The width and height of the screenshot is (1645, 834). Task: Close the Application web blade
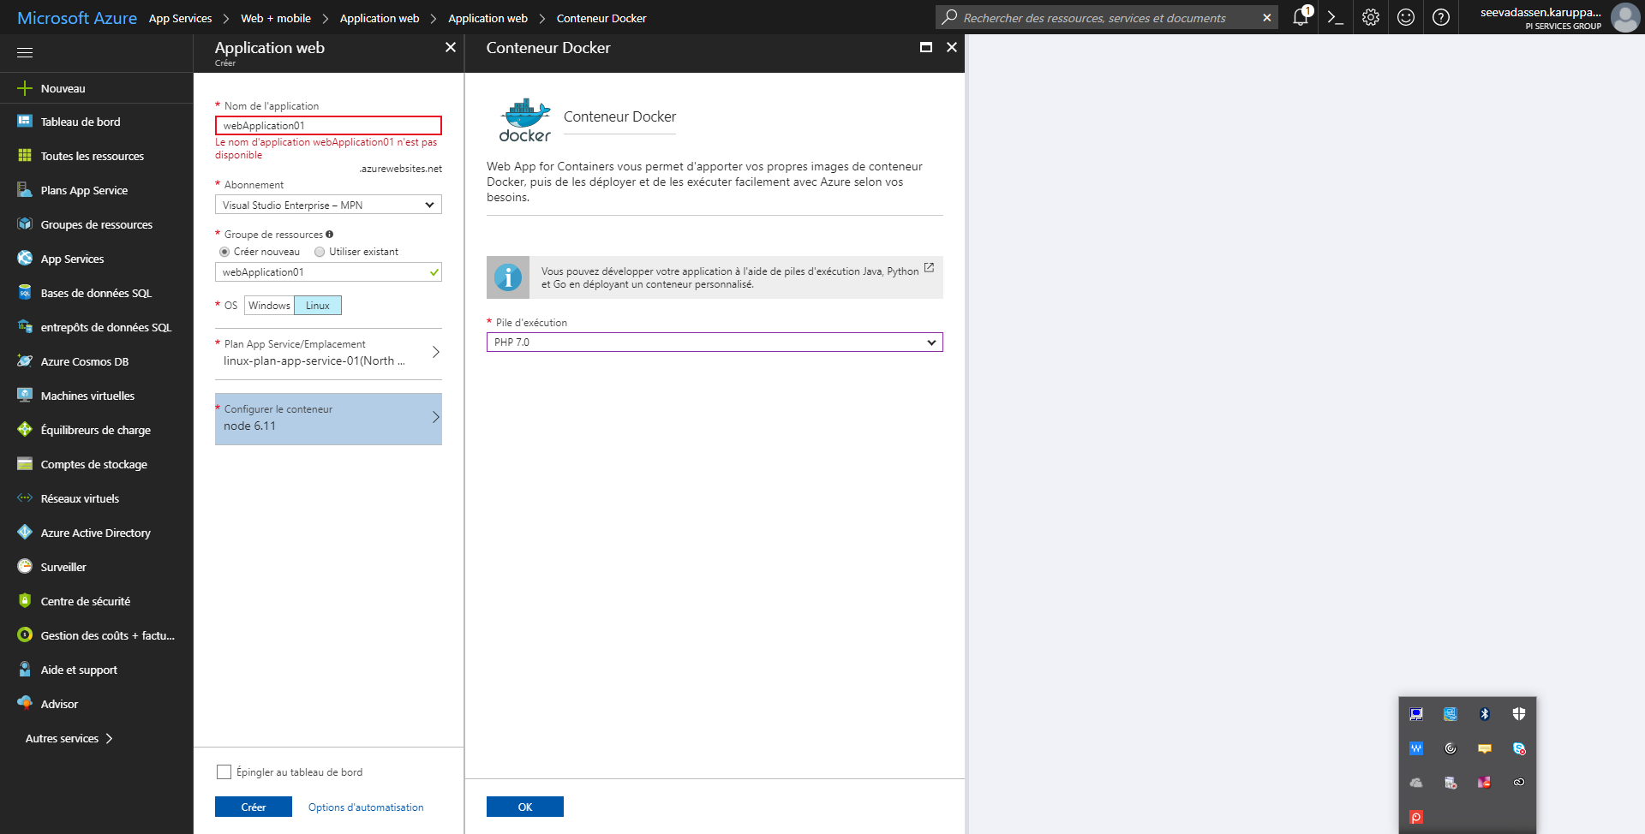[x=451, y=47]
